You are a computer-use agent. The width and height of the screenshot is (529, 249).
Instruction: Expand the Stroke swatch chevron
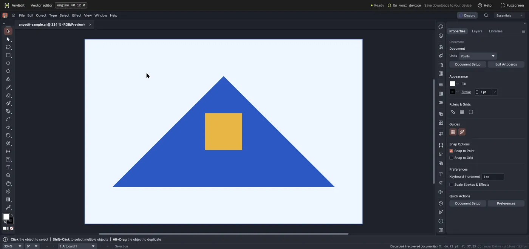click(458, 92)
